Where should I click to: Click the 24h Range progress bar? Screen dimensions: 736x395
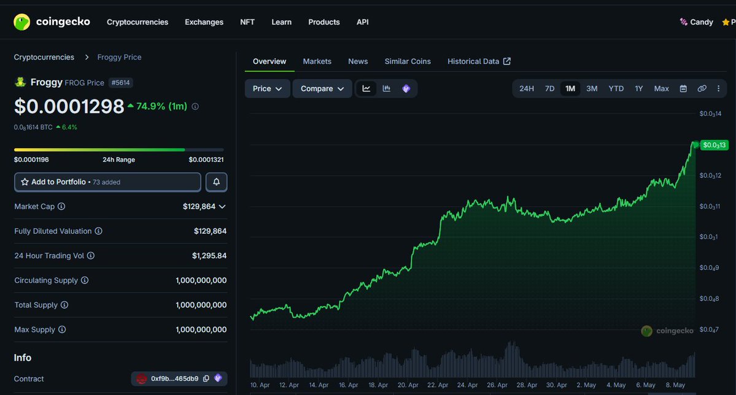coord(118,150)
